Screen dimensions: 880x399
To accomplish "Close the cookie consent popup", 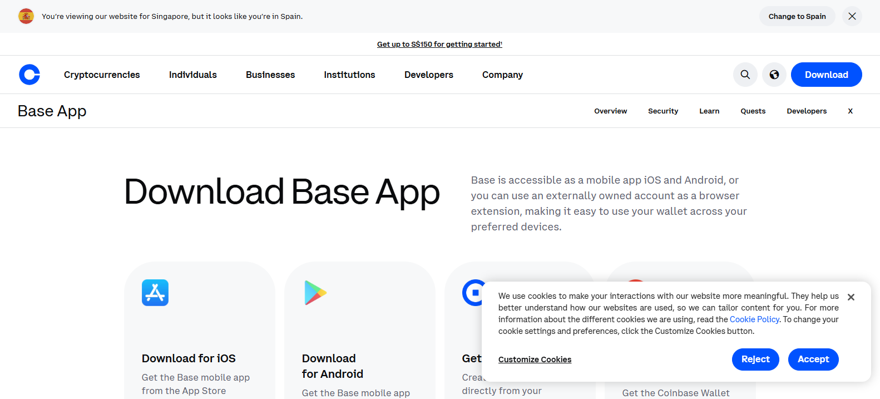I will [x=851, y=297].
